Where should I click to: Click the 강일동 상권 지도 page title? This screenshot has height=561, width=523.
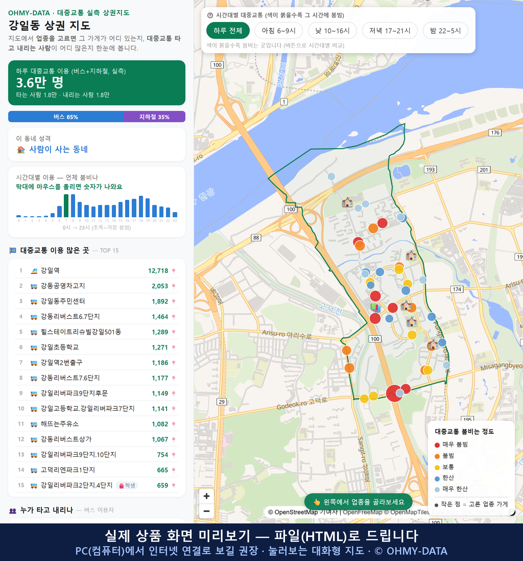50,26
